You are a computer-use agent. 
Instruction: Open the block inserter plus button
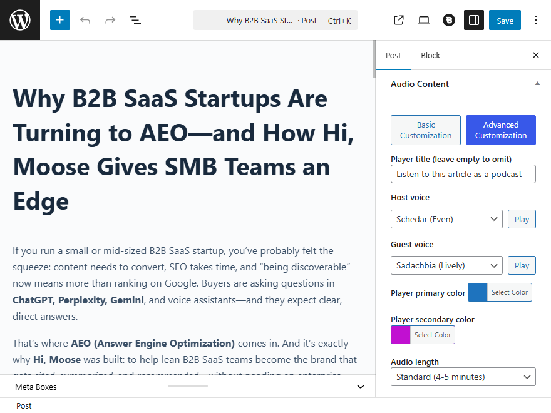(60, 20)
